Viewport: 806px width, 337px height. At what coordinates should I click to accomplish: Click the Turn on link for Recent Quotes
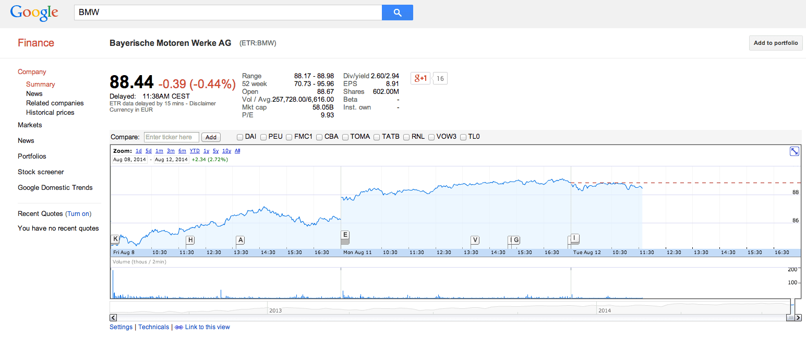[x=78, y=214]
